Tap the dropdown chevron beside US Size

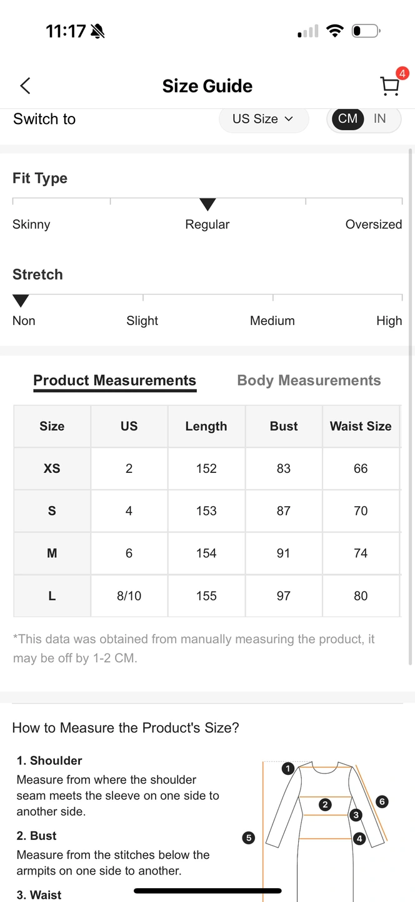tap(289, 119)
